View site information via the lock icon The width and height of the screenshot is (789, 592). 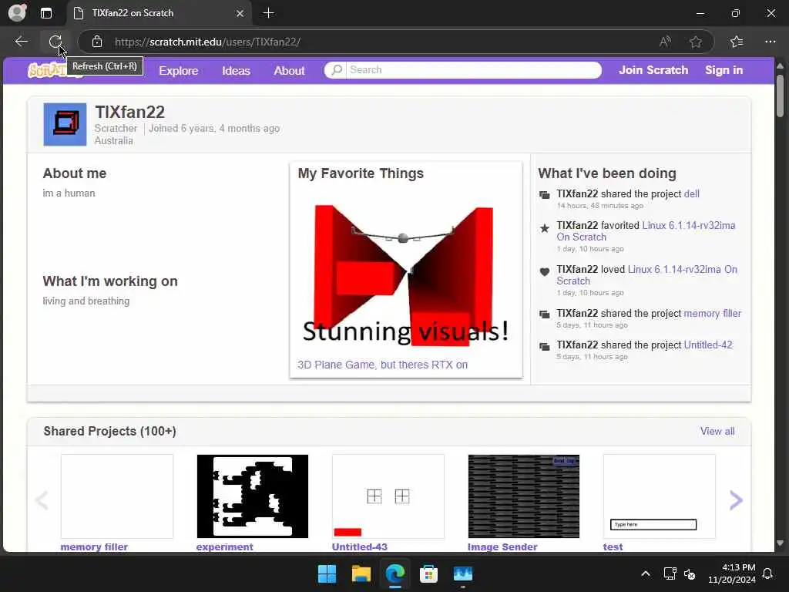[97, 42]
